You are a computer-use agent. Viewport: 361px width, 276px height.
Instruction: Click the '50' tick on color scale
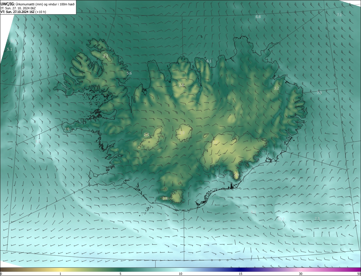tap(358, 274)
